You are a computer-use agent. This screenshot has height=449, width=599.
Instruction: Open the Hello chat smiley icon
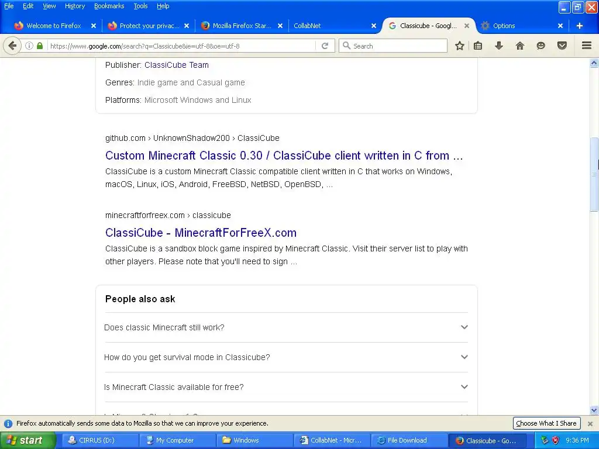pyautogui.click(x=541, y=46)
